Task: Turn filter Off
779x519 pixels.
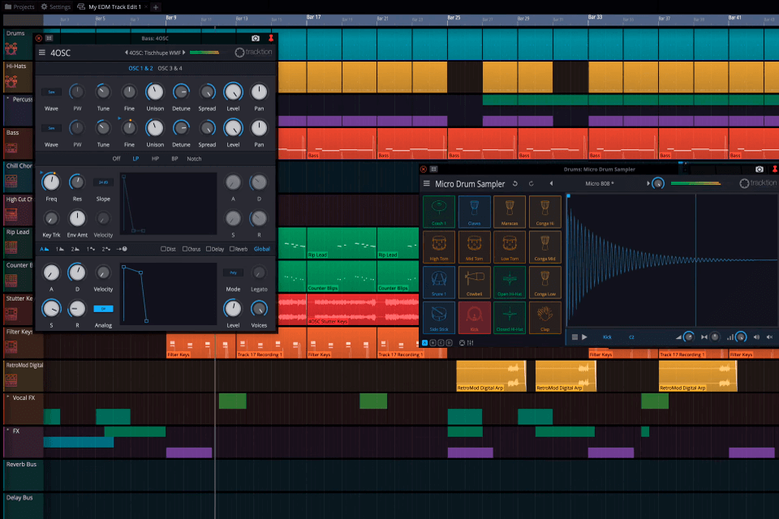Action: (x=116, y=158)
